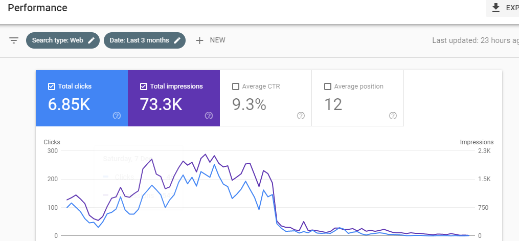Click pencil icon on Search type chip
The height and width of the screenshot is (241, 519).
[91, 40]
